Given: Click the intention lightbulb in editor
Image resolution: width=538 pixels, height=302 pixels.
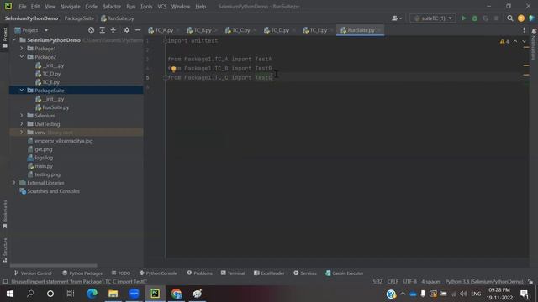Looking at the screenshot, I should pyautogui.click(x=174, y=69).
